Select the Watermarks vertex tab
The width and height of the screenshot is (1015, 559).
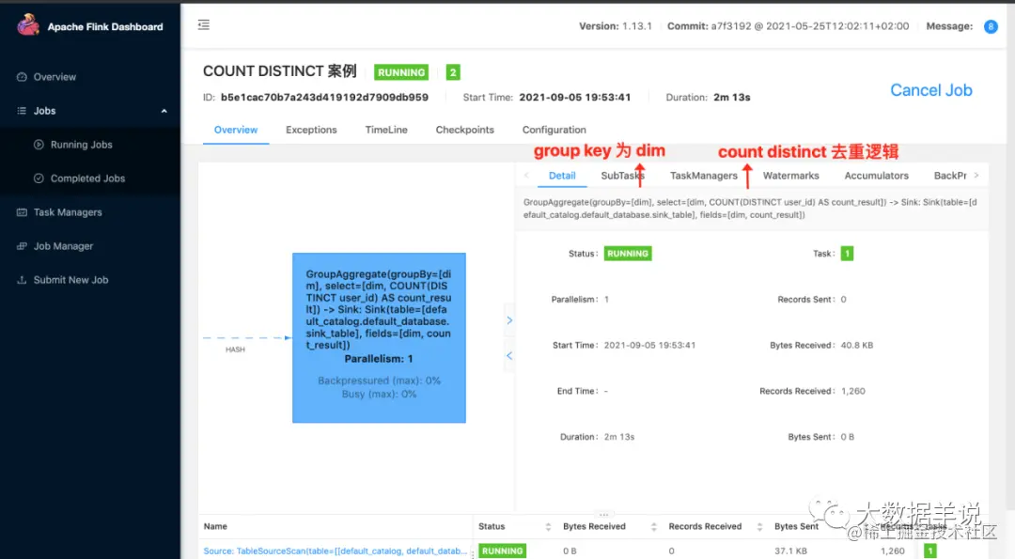pyautogui.click(x=790, y=176)
